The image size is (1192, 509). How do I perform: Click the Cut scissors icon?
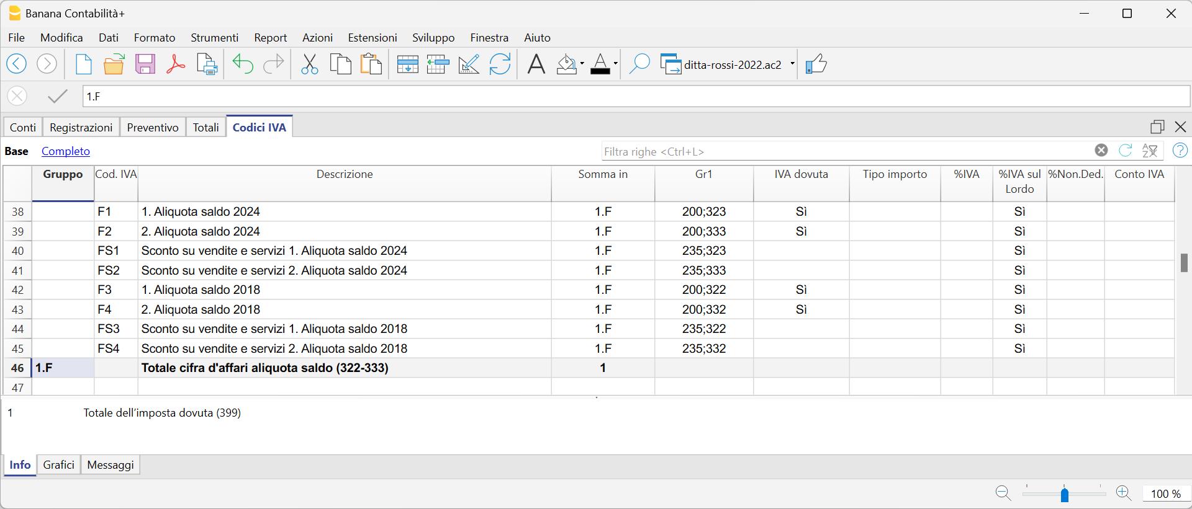coord(309,64)
